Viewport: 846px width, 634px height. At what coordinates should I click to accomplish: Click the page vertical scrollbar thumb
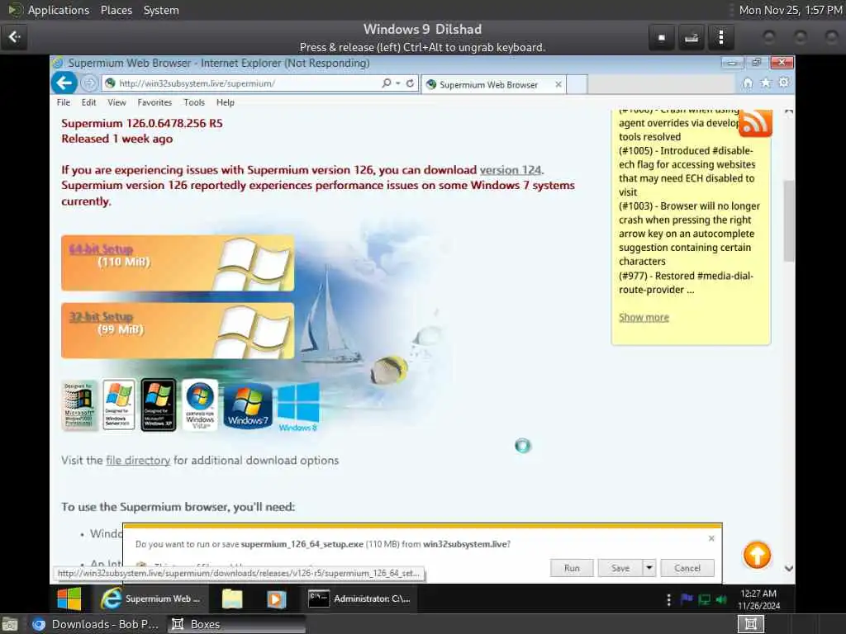(x=789, y=220)
